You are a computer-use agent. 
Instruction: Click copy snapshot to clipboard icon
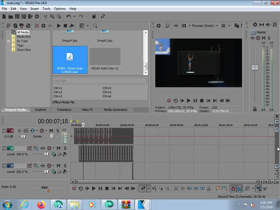237,26
